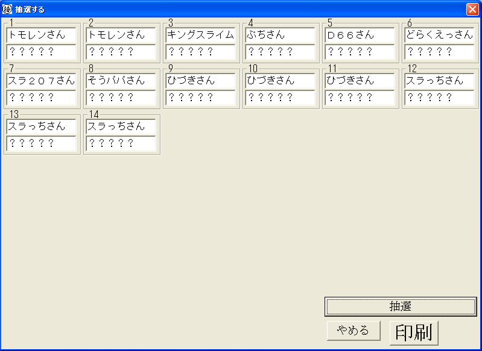Click the スラ207さん name field
The image size is (482, 351).
pos(41,81)
